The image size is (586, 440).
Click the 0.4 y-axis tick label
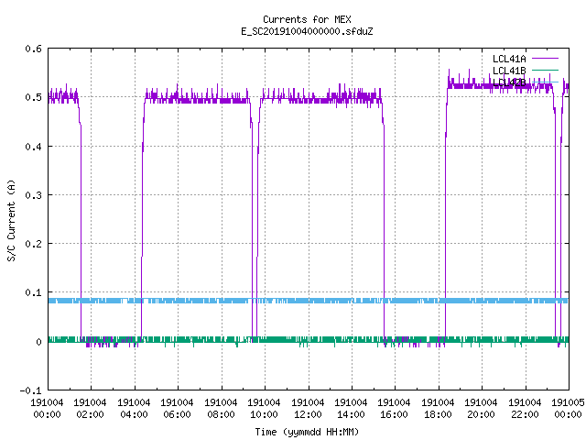coord(33,147)
